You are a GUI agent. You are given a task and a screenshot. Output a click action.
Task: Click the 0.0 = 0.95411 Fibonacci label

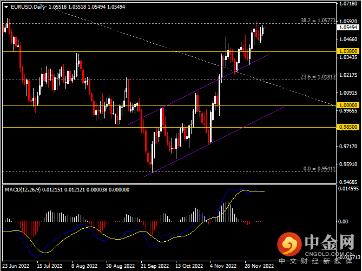[320, 169]
